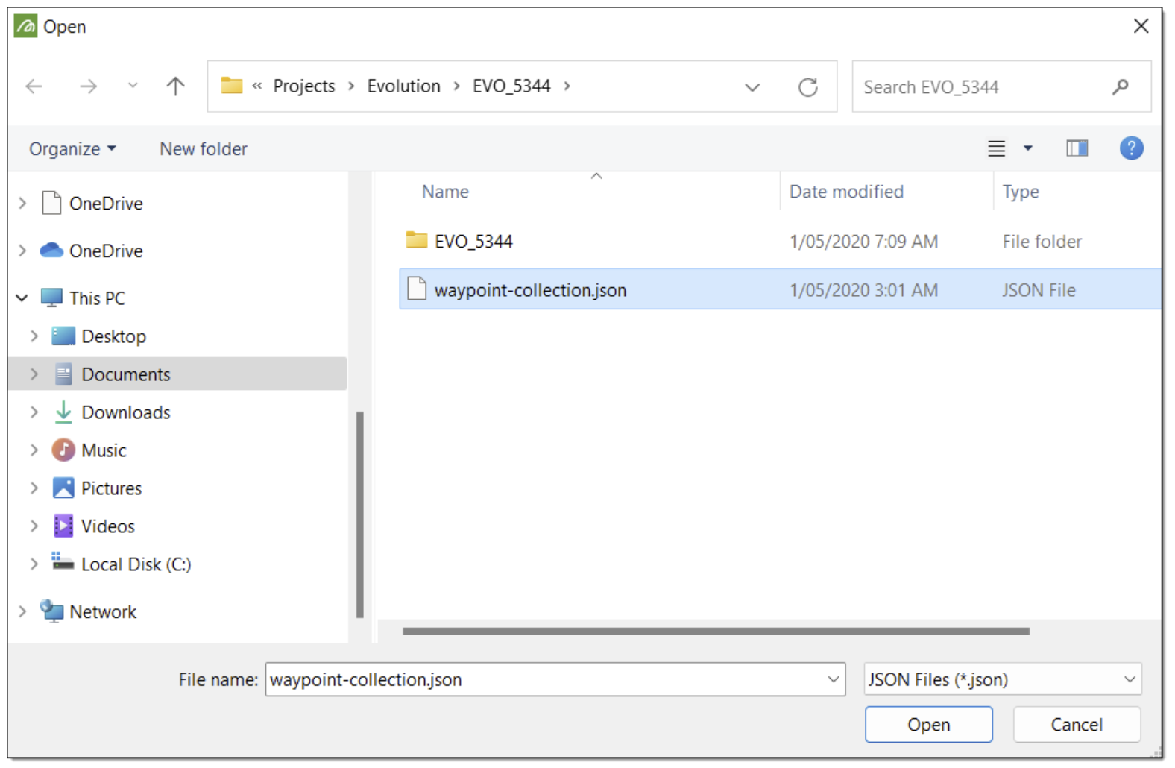Click the File name input field
Image resolution: width=1175 pixels, height=768 pixels.
tap(544, 679)
